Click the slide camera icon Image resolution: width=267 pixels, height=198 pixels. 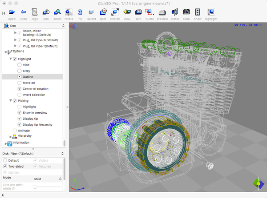(x=186, y=12)
